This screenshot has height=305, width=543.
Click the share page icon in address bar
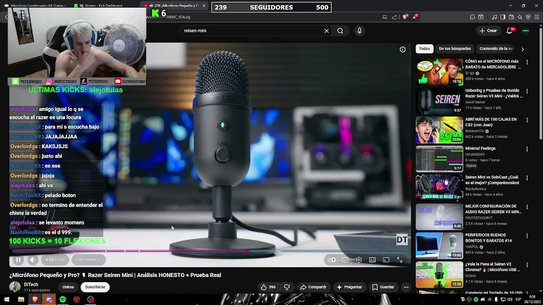[395, 17]
